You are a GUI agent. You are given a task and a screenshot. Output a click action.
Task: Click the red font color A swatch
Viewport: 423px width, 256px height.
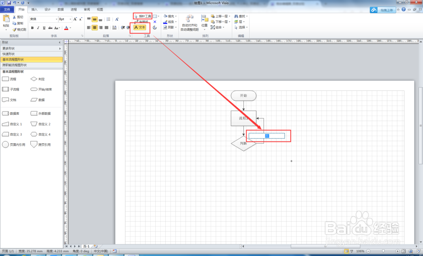click(x=66, y=28)
